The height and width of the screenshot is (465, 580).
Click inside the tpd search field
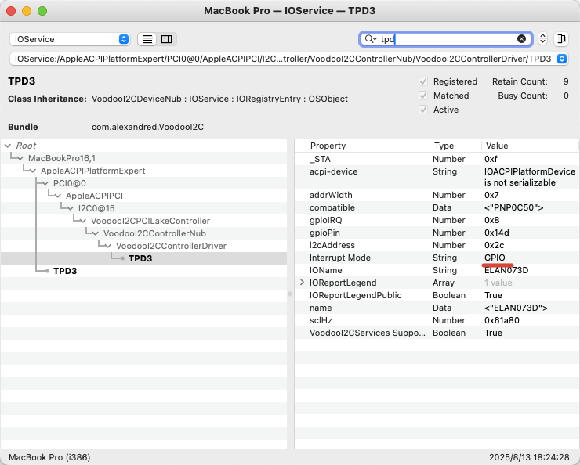pyautogui.click(x=448, y=39)
